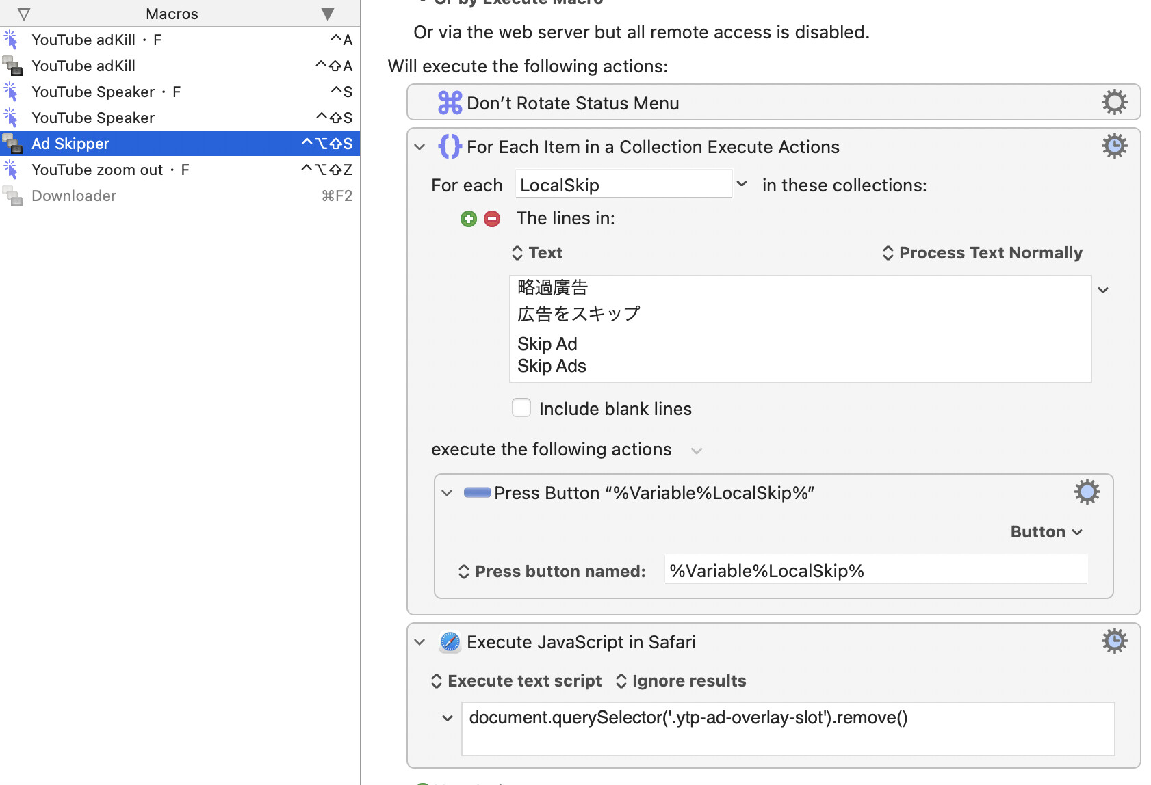
Task: Click icon of YouTube adKill macro
Action: tap(12, 66)
